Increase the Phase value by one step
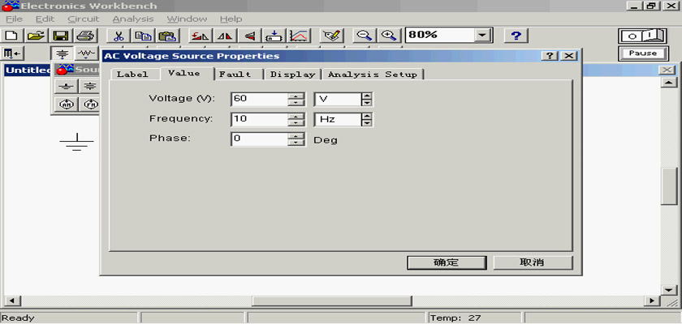The width and height of the screenshot is (682, 324). point(296,136)
